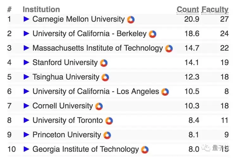Show Cornell University's pie chart icon
The image size is (237, 158).
point(99,106)
